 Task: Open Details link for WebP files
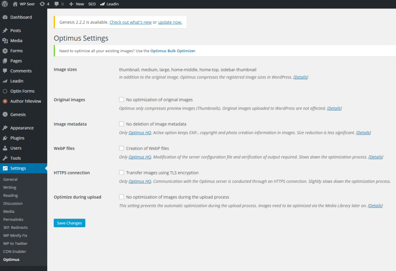tap(376, 157)
